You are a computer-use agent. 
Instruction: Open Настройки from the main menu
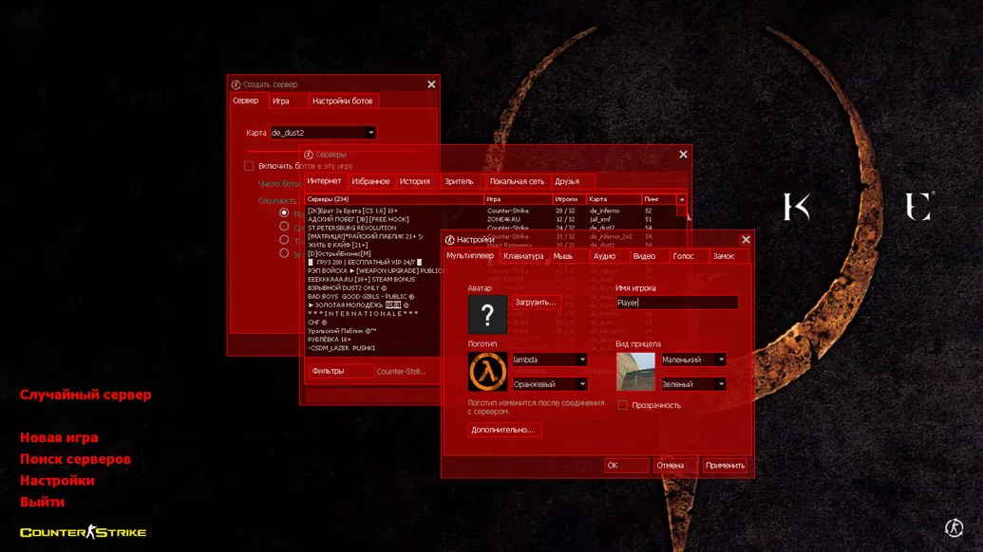tap(57, 481)
